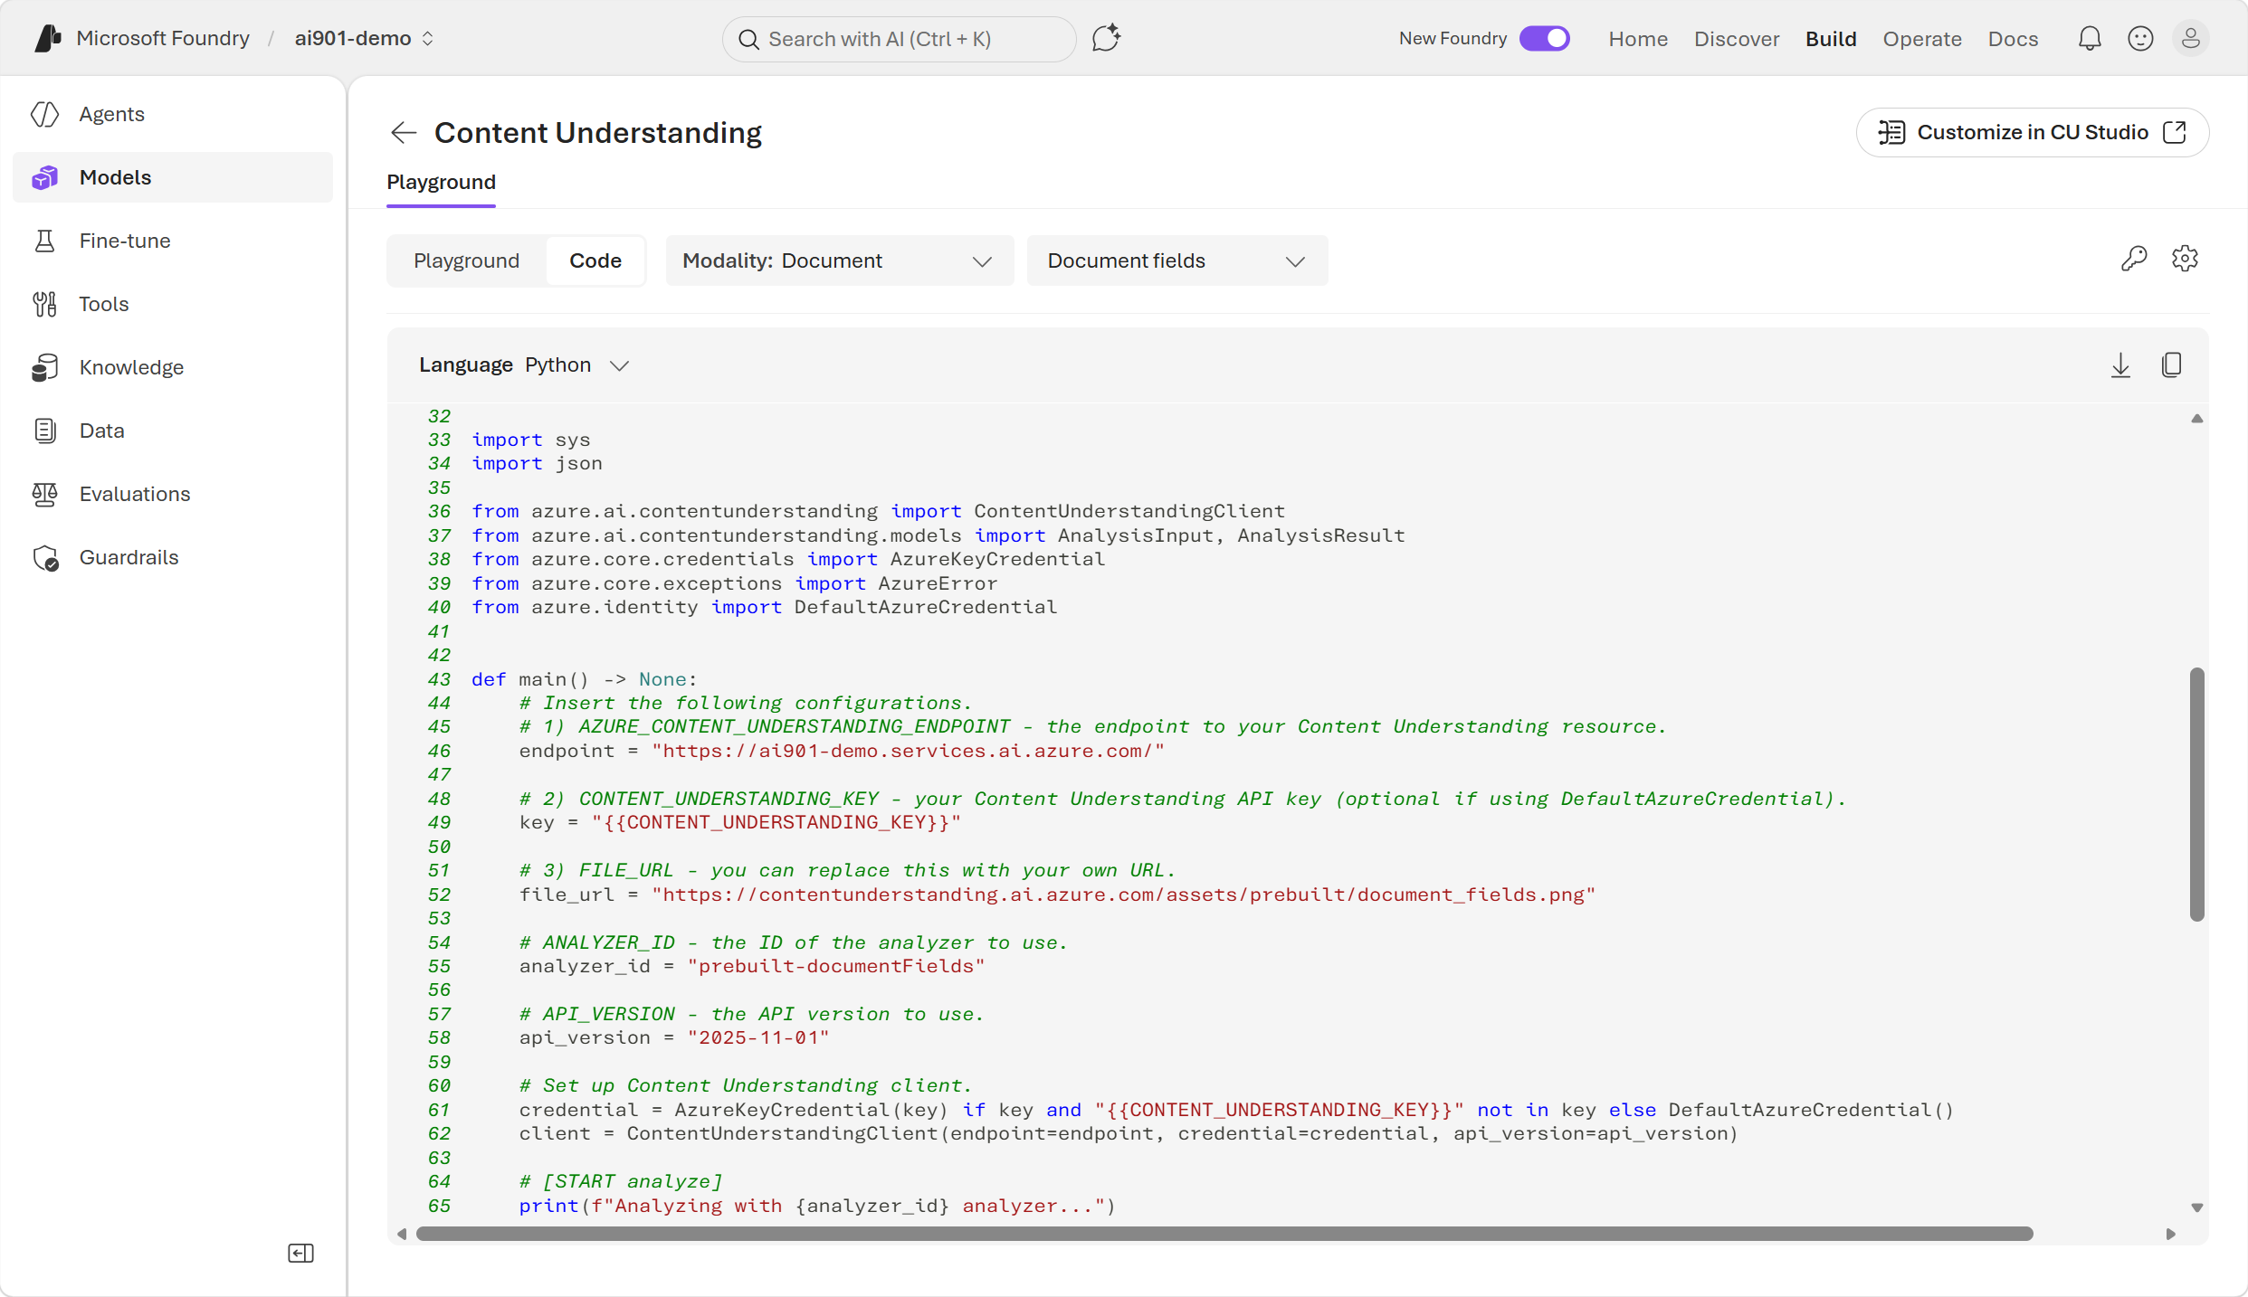Click the Agents label in sidebar
This screenshot has height=1297, width=2248.
(111, 114)
